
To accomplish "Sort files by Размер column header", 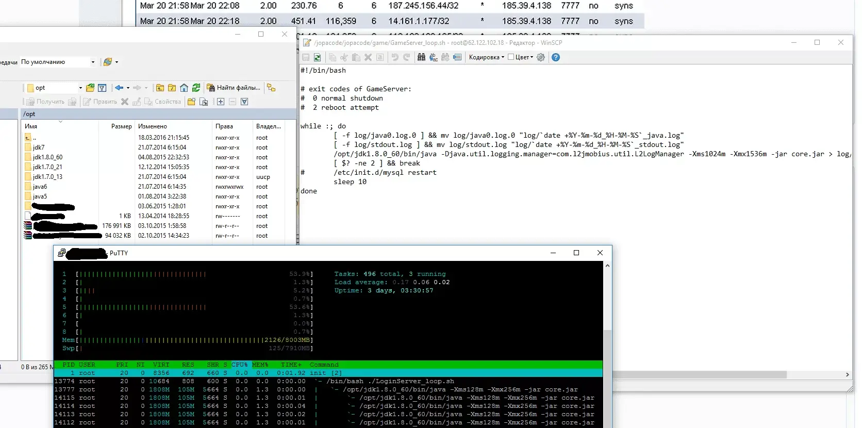I will (117, 126).
